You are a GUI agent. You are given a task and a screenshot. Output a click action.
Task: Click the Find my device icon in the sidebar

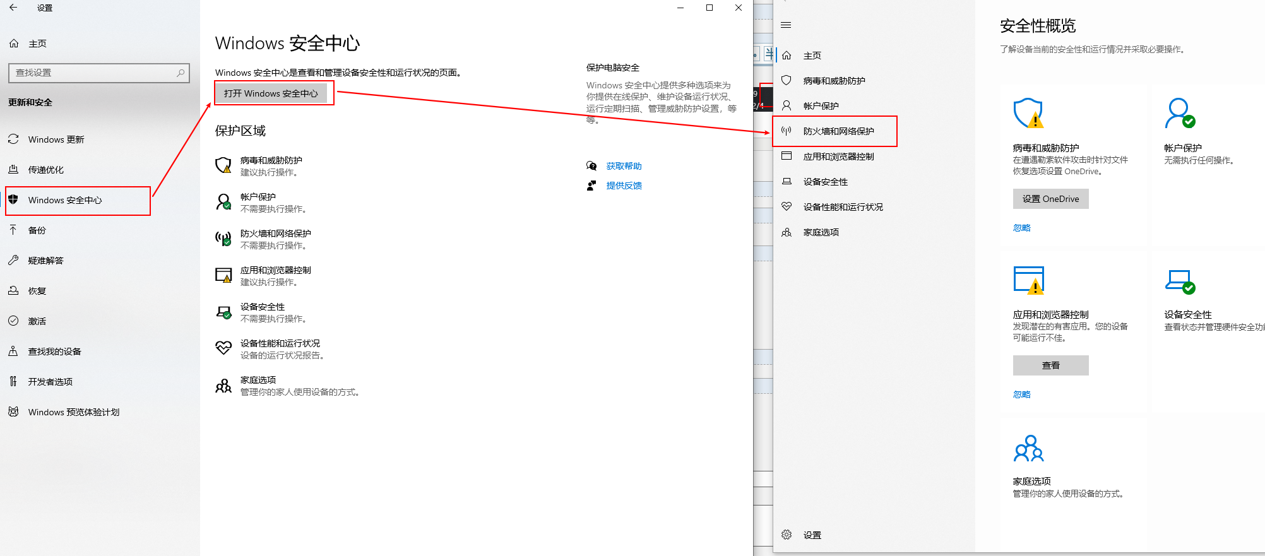click(13, 351)
